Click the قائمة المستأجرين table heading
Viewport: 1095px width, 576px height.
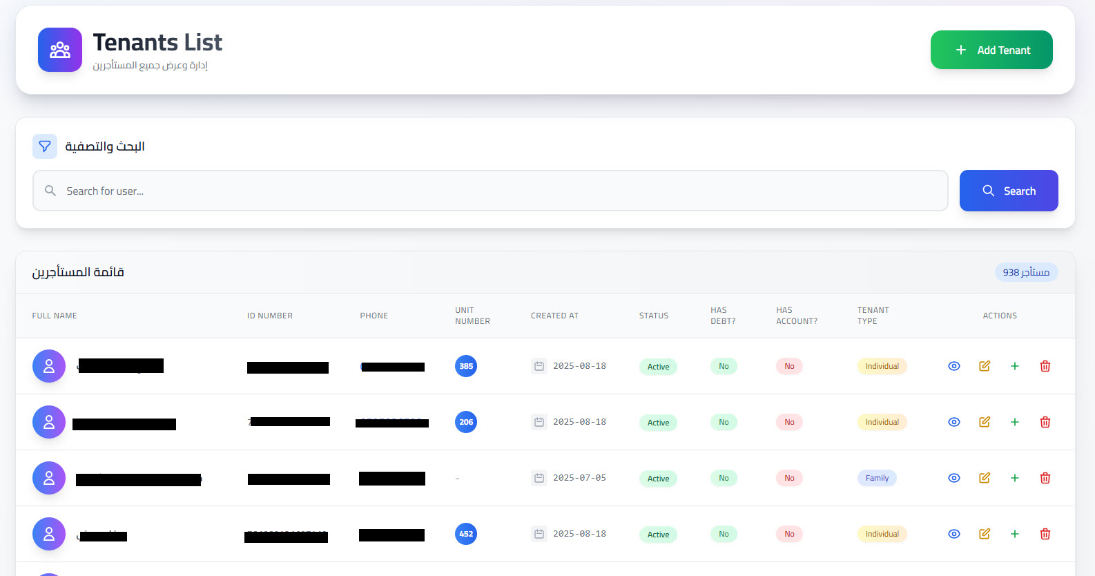click(x=78, y=272)
